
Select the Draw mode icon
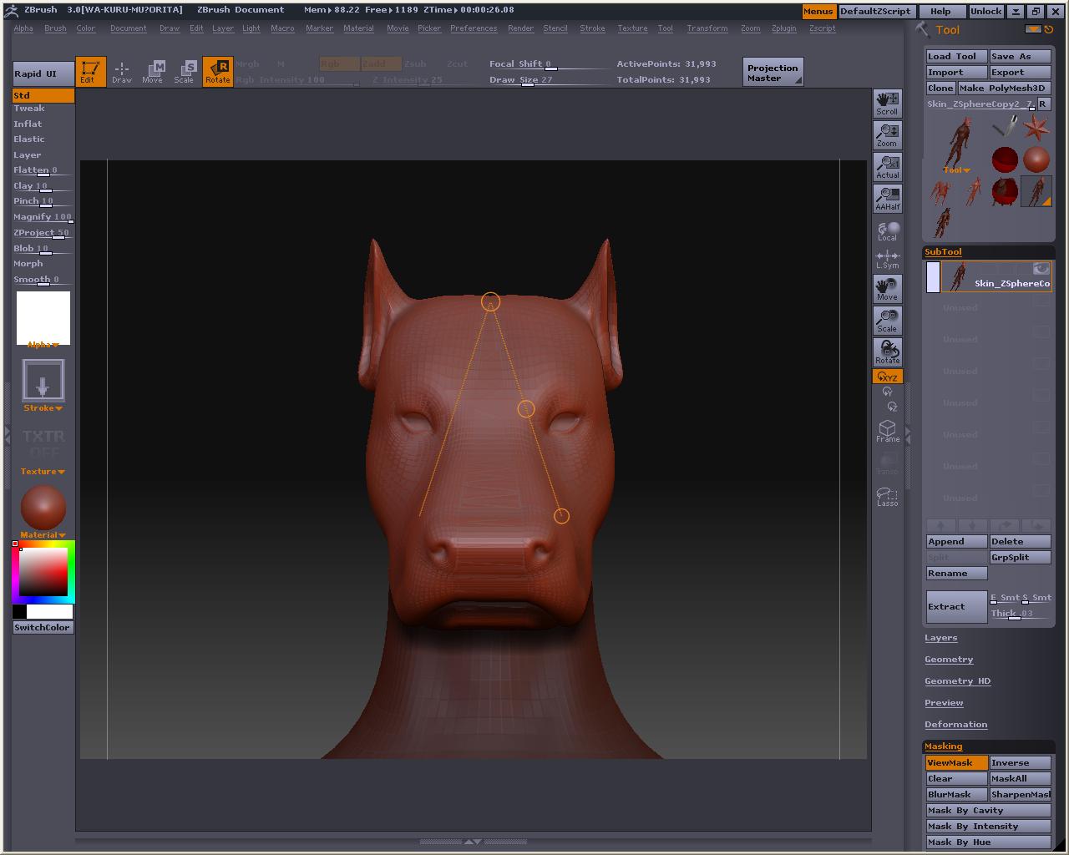pyautogui.click(x=122, y=72)
